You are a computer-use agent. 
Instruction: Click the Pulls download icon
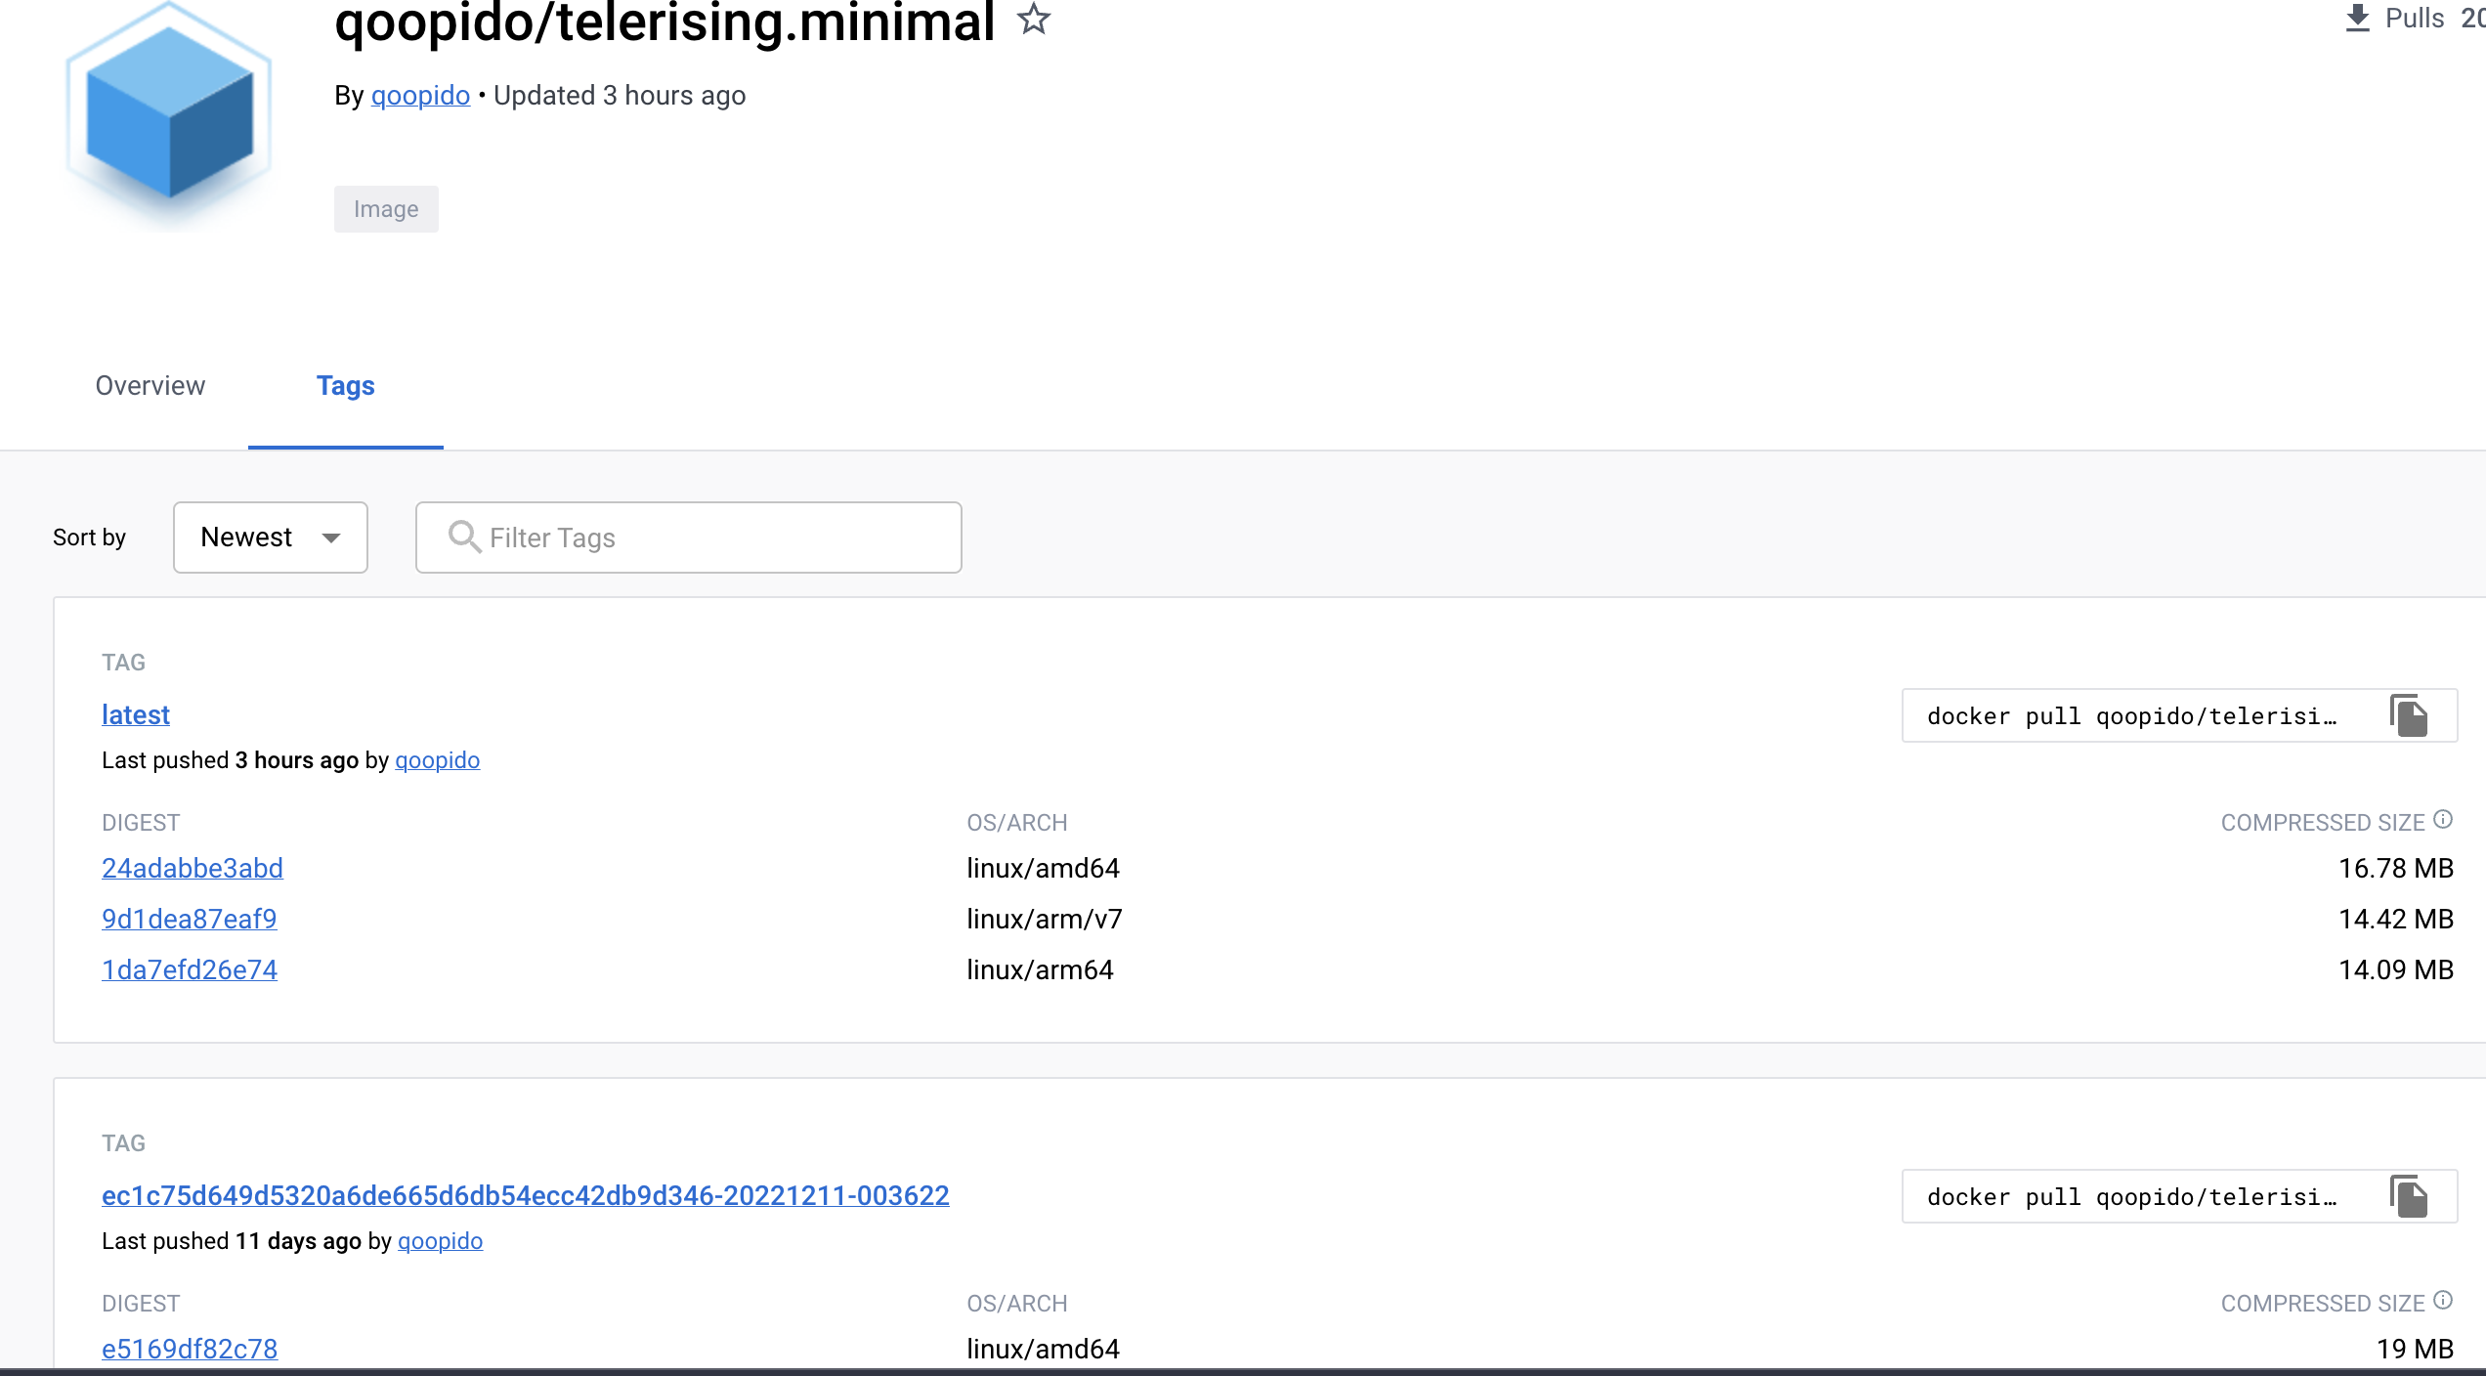2357,19
